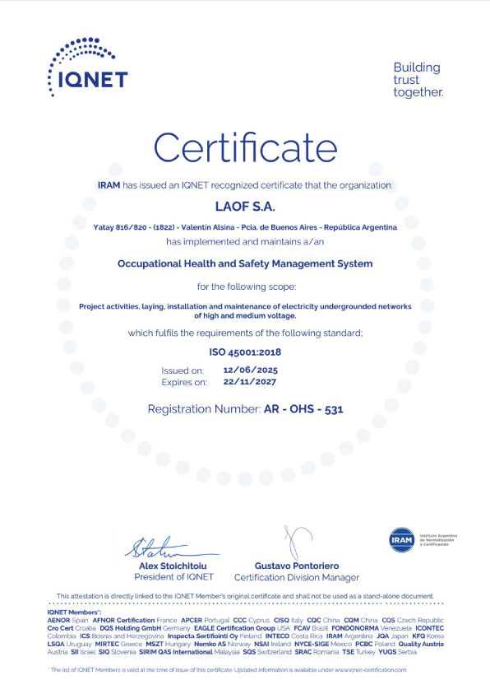Click 'has implemented and maintains a/an' line
Image resolution: width=490 pixels, height=694 pixels.
[245, 242]
